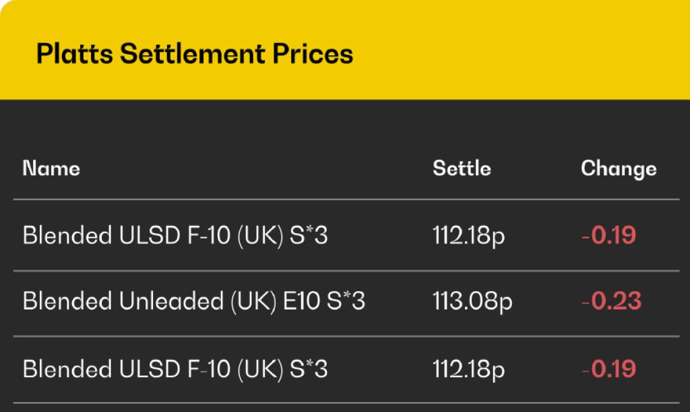Click the red -0.23 change value
690x412 pixels.
(611, 301)
